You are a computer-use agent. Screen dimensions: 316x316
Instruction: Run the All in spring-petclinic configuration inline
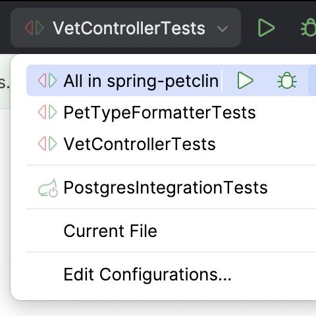click(245, 80)
